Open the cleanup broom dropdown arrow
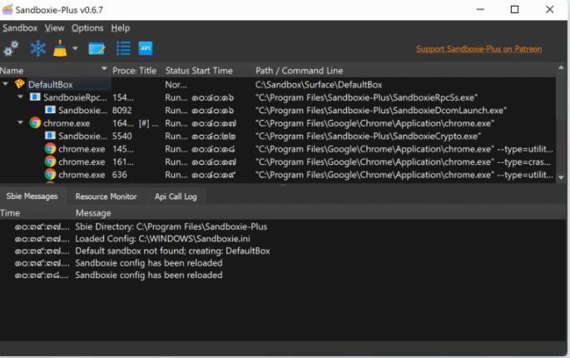Screen dimensions: 570x358 pyautogui.click(x=75, y=48)
